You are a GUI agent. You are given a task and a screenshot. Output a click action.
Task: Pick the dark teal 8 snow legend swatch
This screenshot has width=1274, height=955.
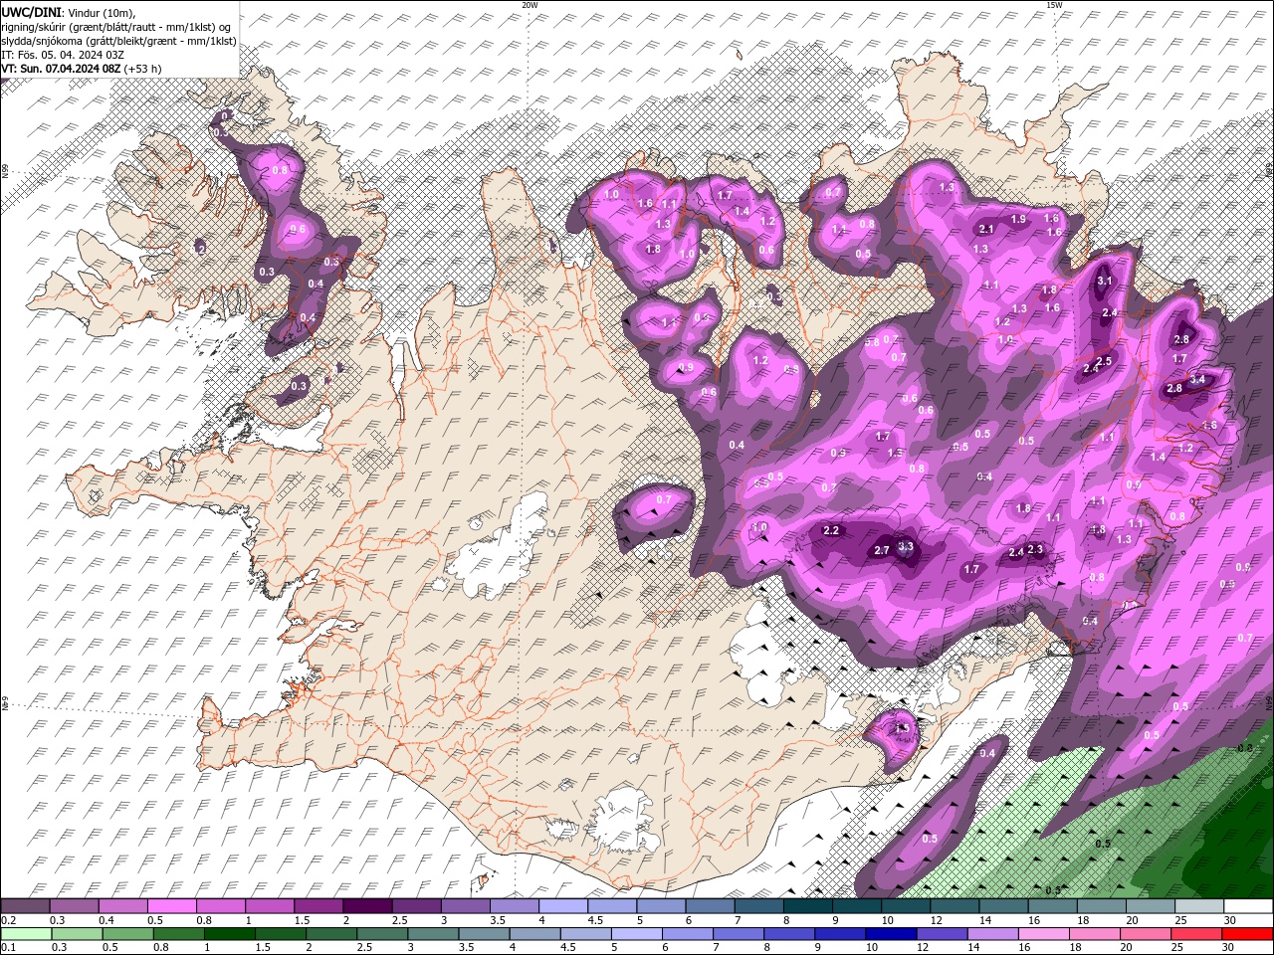[807, 906]
